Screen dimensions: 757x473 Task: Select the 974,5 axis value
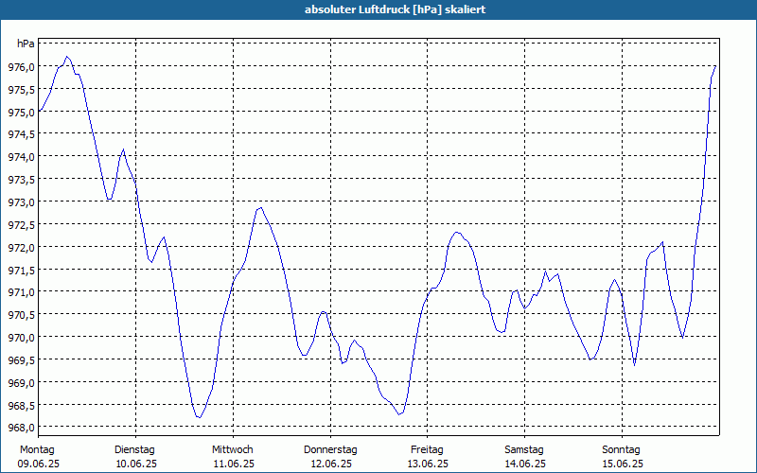21,134
